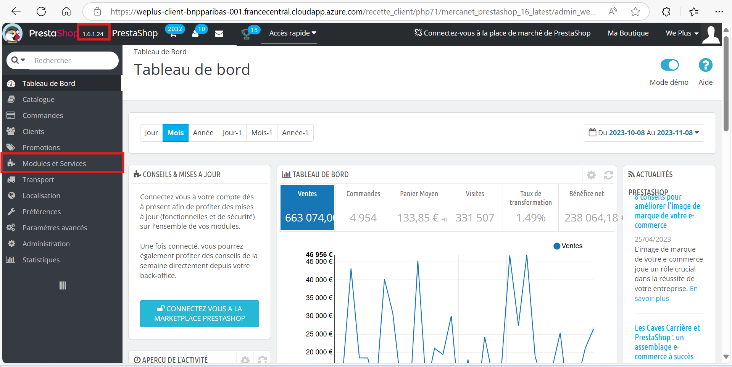Open Paramètres avancés in sidebar
Screen dimensions: 732x367
[x=62, y=228]
